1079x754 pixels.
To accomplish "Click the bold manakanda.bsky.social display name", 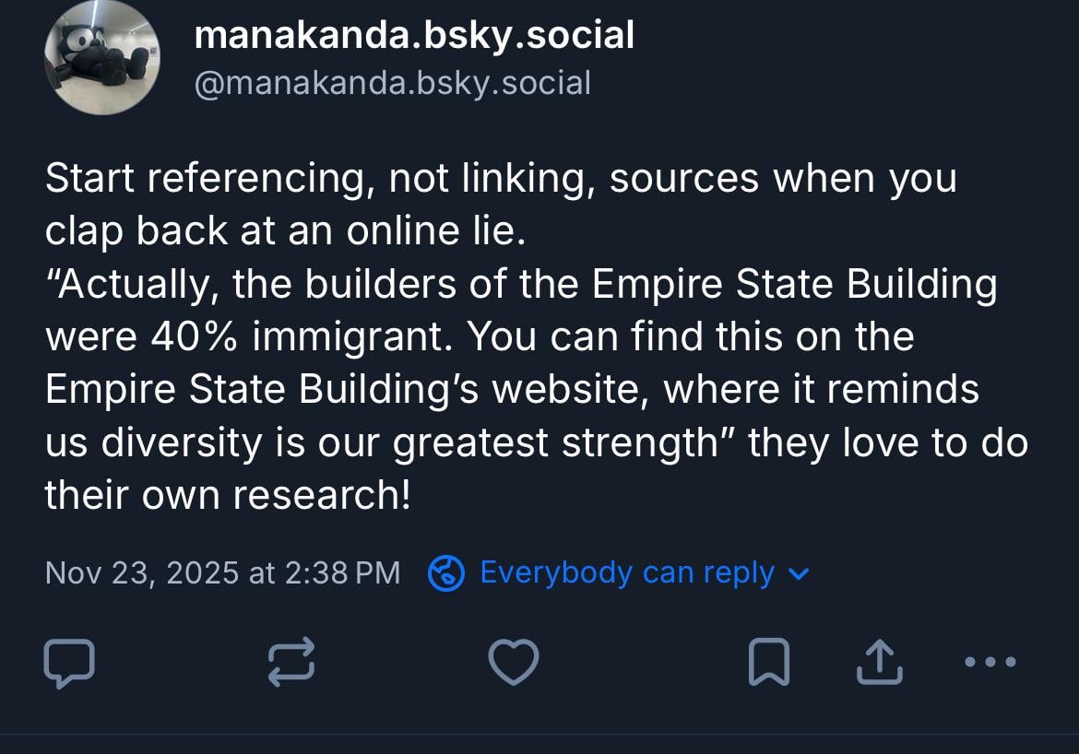I will coord(414,36).
